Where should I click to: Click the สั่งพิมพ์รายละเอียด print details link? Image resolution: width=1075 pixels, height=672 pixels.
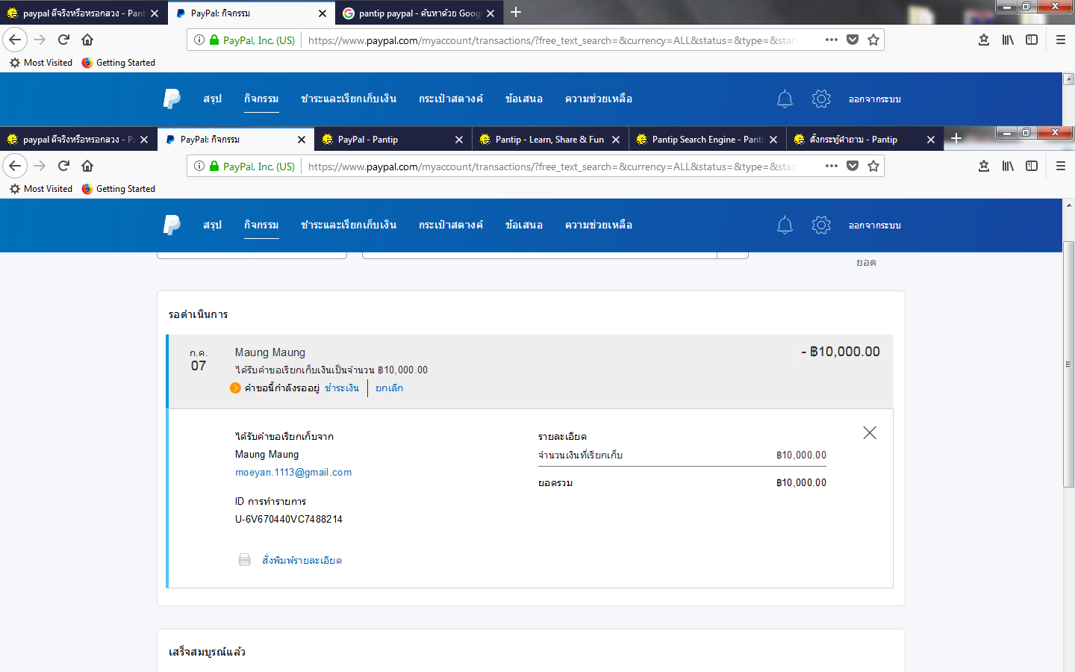(x=302, y=560)
